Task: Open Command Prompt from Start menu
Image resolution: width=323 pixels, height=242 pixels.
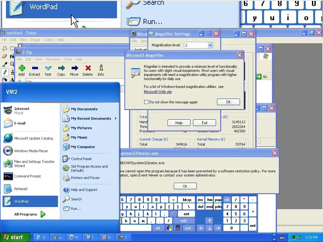Action: tap(30, 176)
